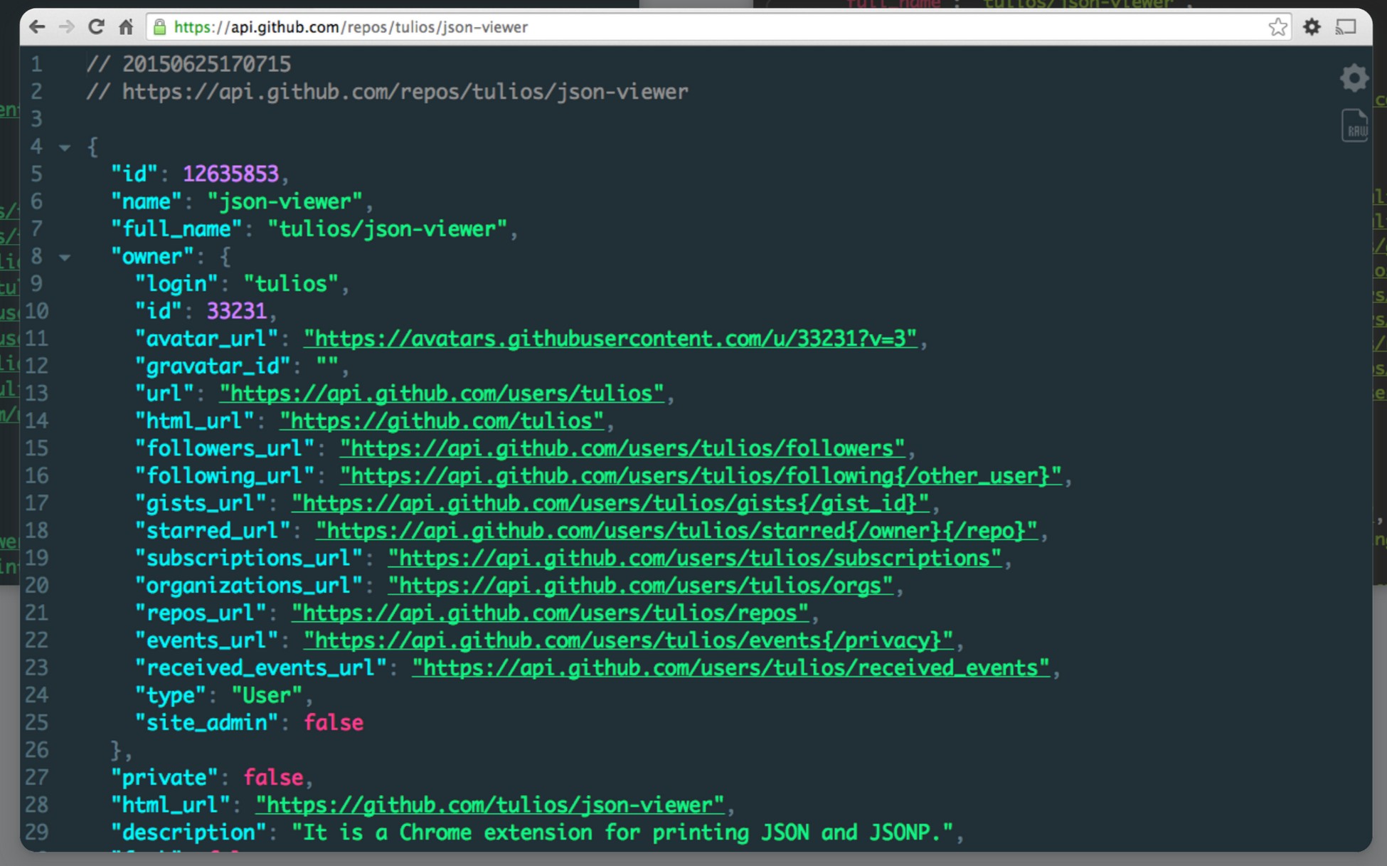The height and width of the screenshot is (866, 1387).
Task: Click the private false value
Action: pos(273,778)
